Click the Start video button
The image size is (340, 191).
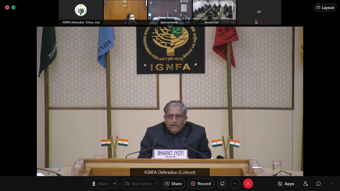pyautogui.click(x=137, y=184)
